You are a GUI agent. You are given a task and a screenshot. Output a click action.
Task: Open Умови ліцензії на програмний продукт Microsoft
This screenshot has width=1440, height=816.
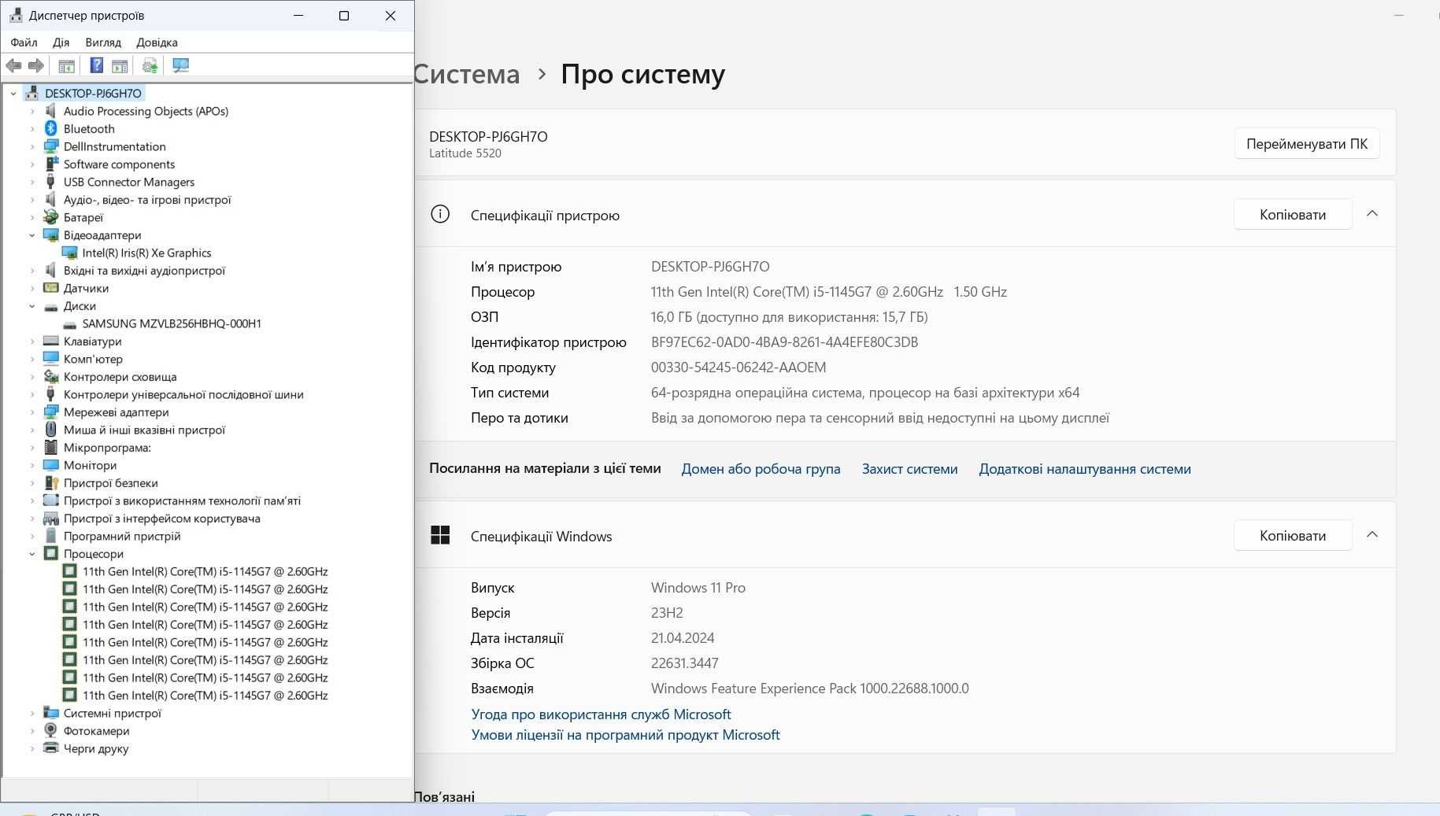point(625,735)
